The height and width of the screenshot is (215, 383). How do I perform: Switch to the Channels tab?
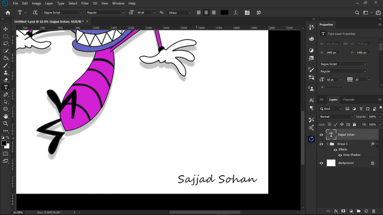click(348, 100)
